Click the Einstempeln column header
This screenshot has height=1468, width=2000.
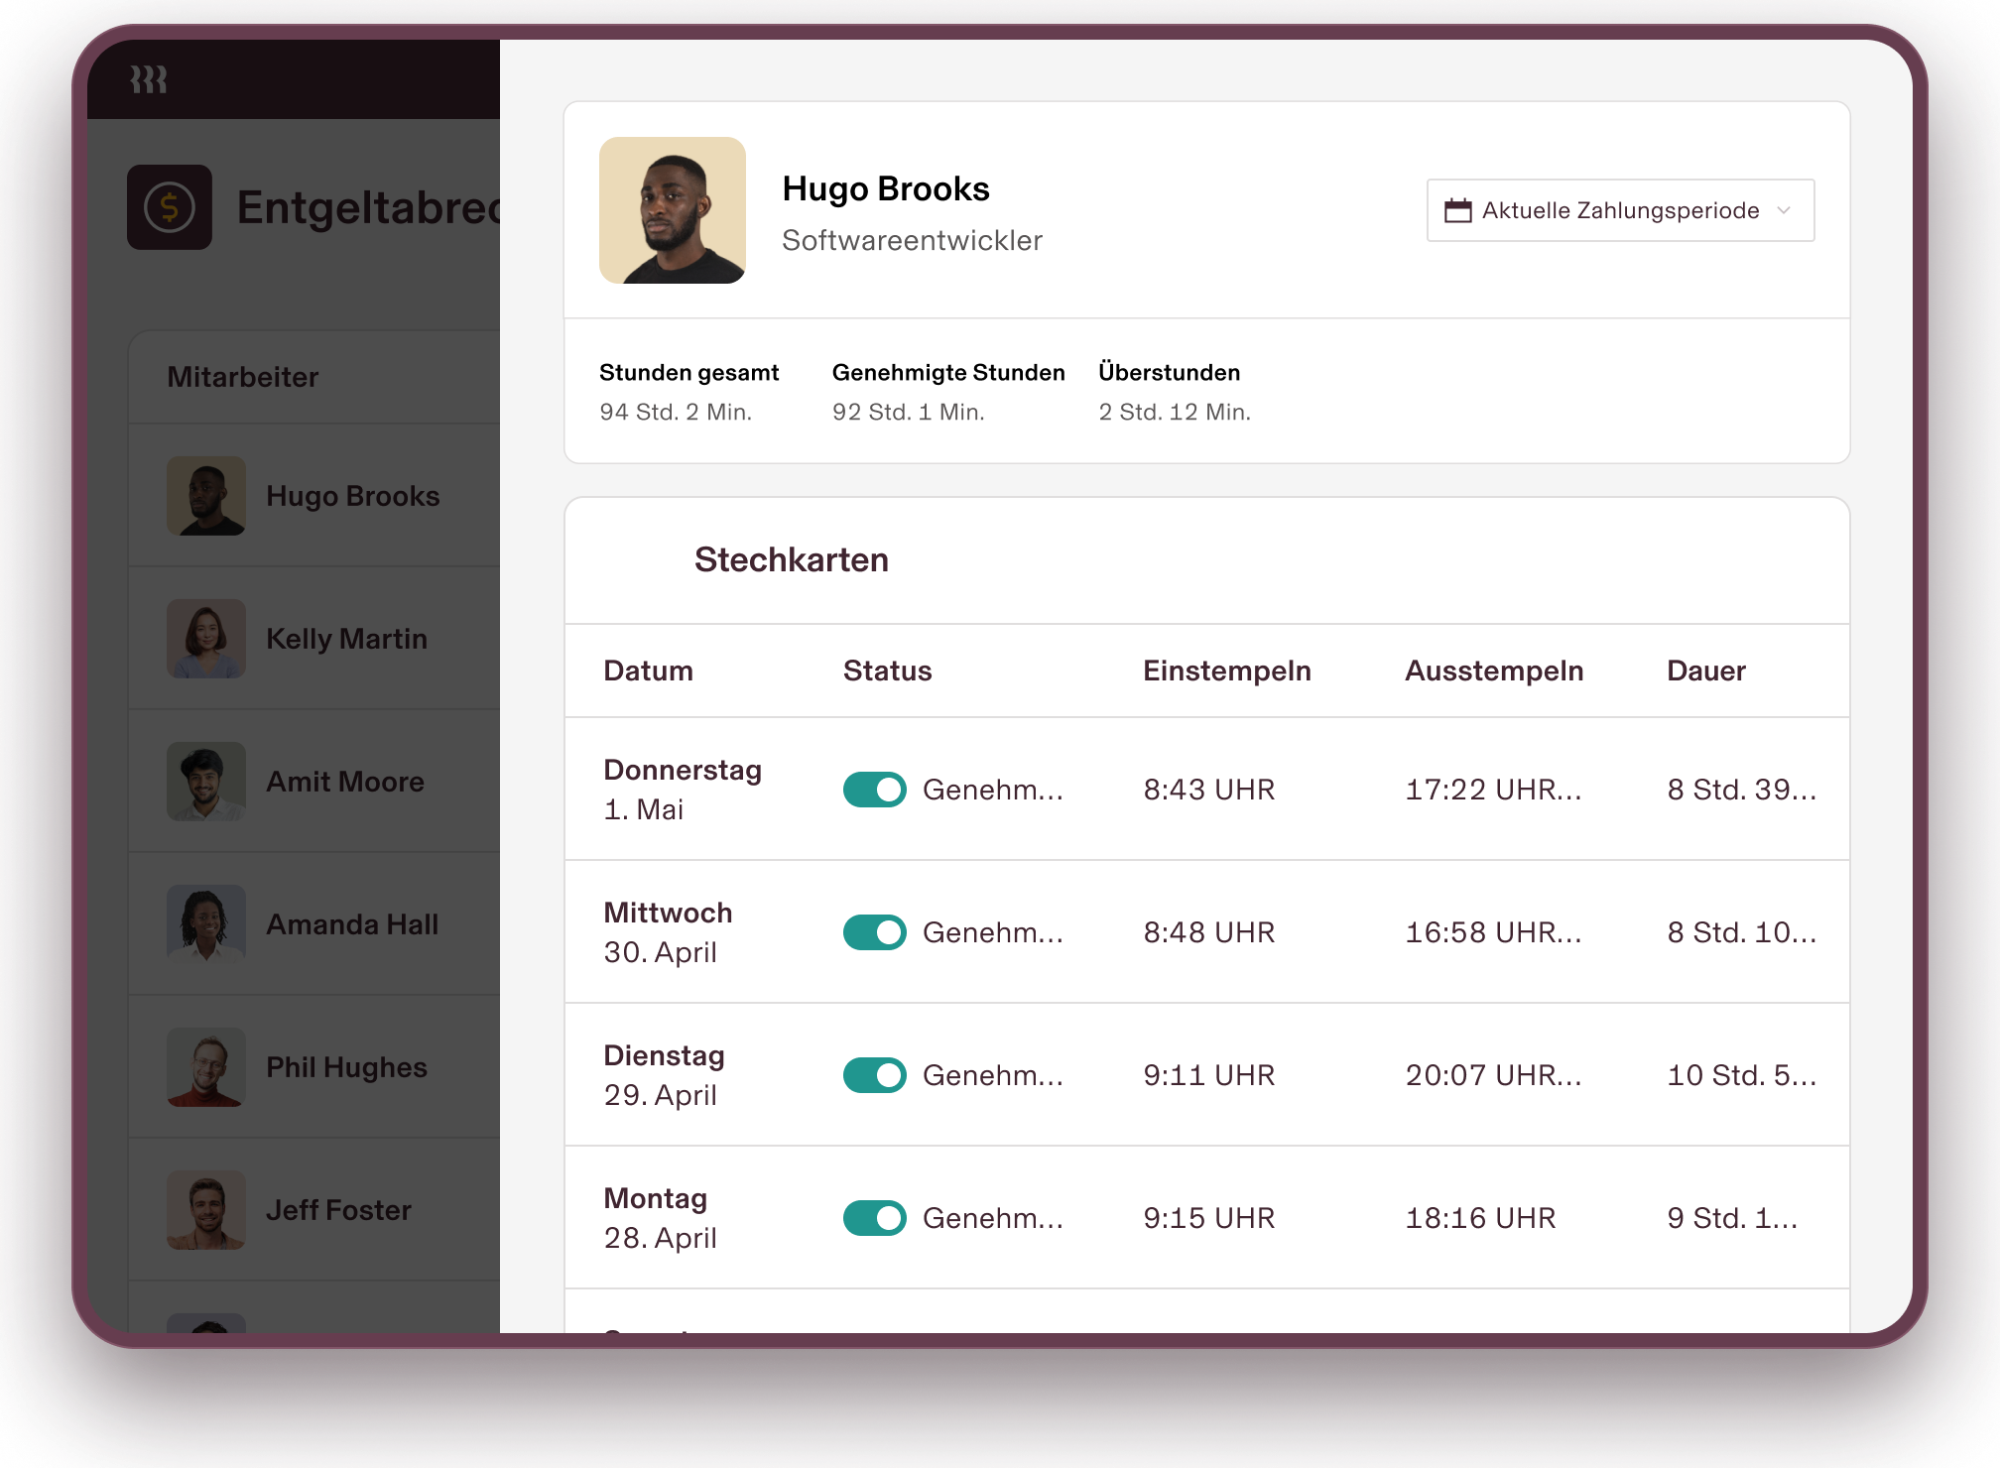(1226, 671)
